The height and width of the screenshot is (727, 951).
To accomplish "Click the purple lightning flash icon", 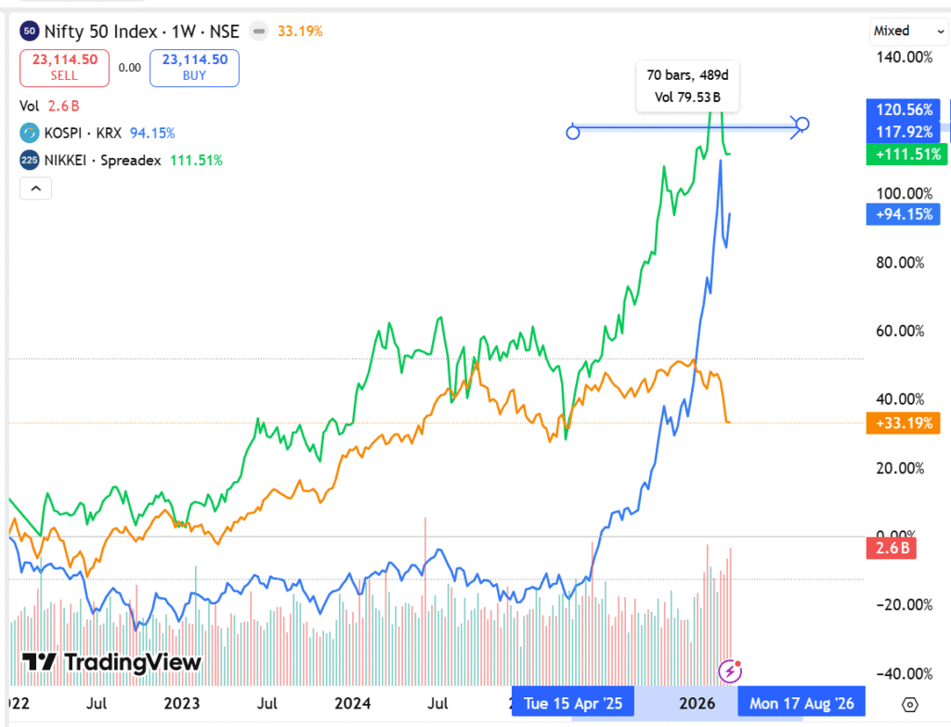I will click(x=732, y=670).
